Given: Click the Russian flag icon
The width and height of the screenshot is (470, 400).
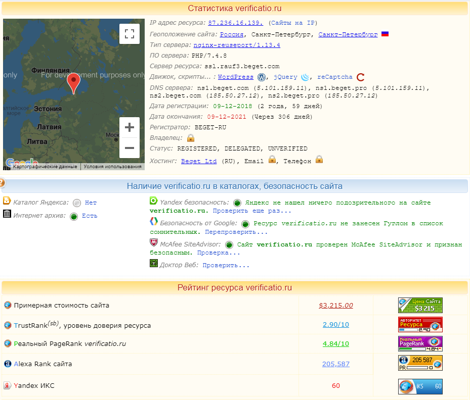Looking at the screenshot, I should coord(385,34).
